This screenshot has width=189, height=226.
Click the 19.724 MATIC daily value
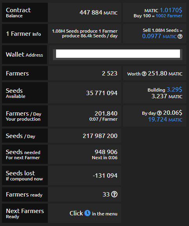tap(165, 119)
